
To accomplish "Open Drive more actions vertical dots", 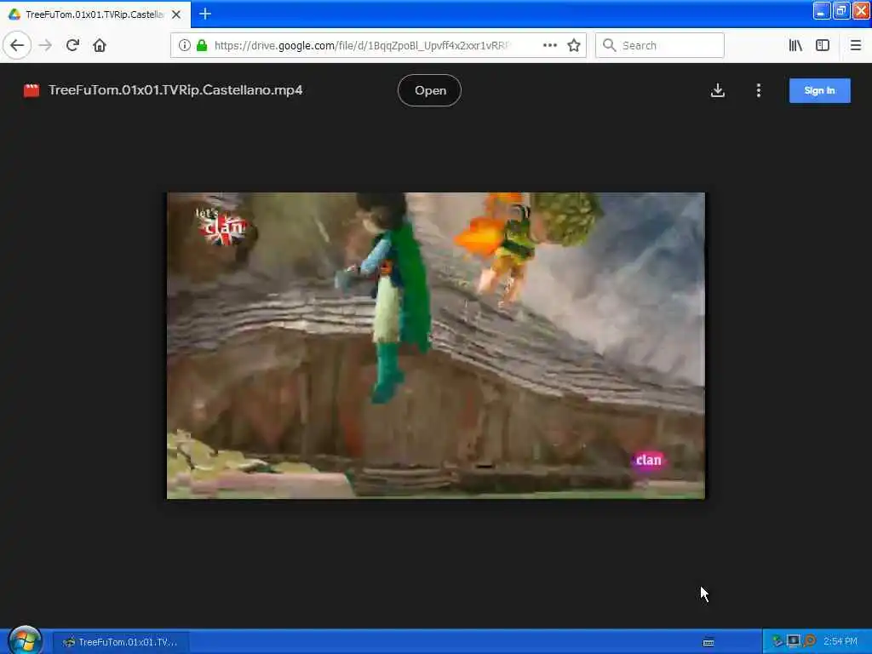I will (758, 90).
